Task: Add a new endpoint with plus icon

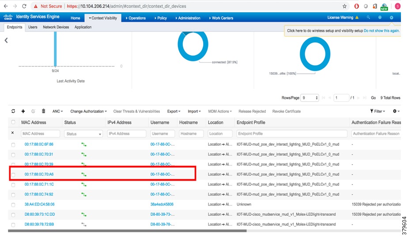Action: click(23, 111)
